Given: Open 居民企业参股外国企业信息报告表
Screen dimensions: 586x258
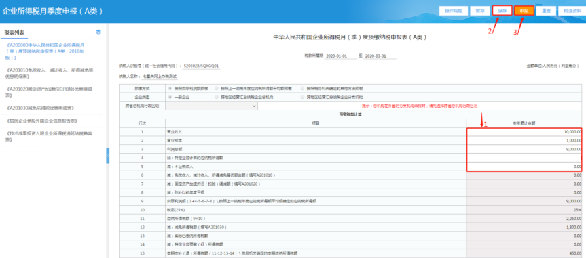Looking at the screenshot, I should tap(42, 121).
